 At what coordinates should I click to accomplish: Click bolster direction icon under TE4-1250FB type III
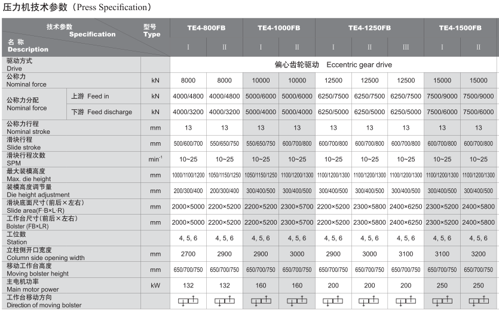point(406,301)
